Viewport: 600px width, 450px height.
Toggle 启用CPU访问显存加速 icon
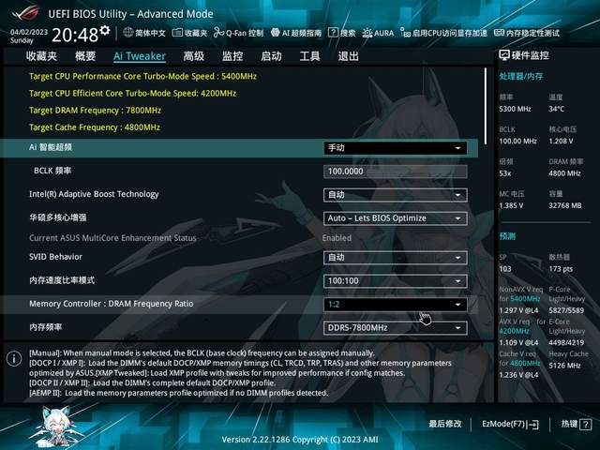coord(405,33)
